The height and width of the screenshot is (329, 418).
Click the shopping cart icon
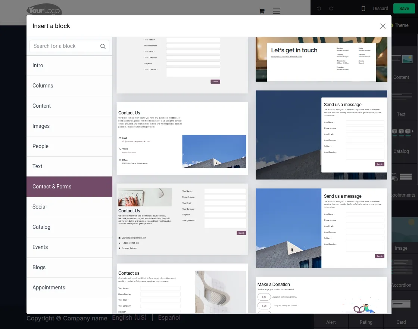click(x=261, y=11)
